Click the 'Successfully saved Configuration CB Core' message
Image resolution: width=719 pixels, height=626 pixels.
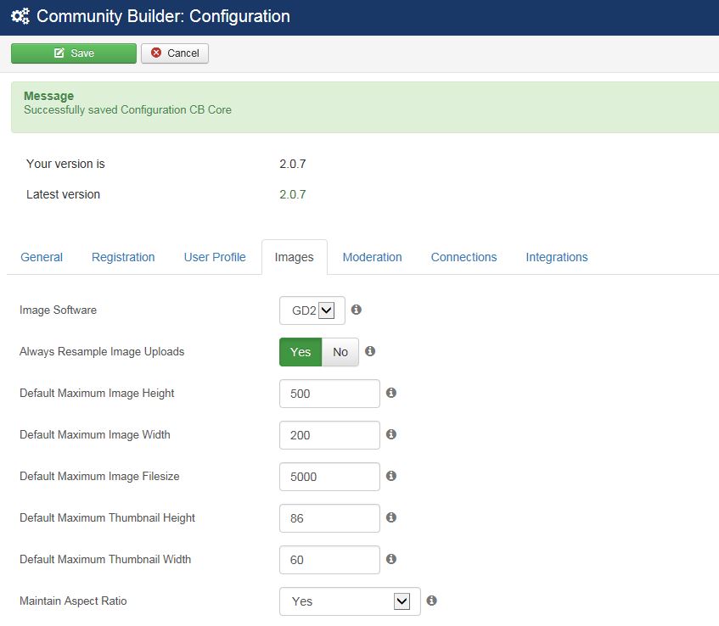(x=127, y=110)
